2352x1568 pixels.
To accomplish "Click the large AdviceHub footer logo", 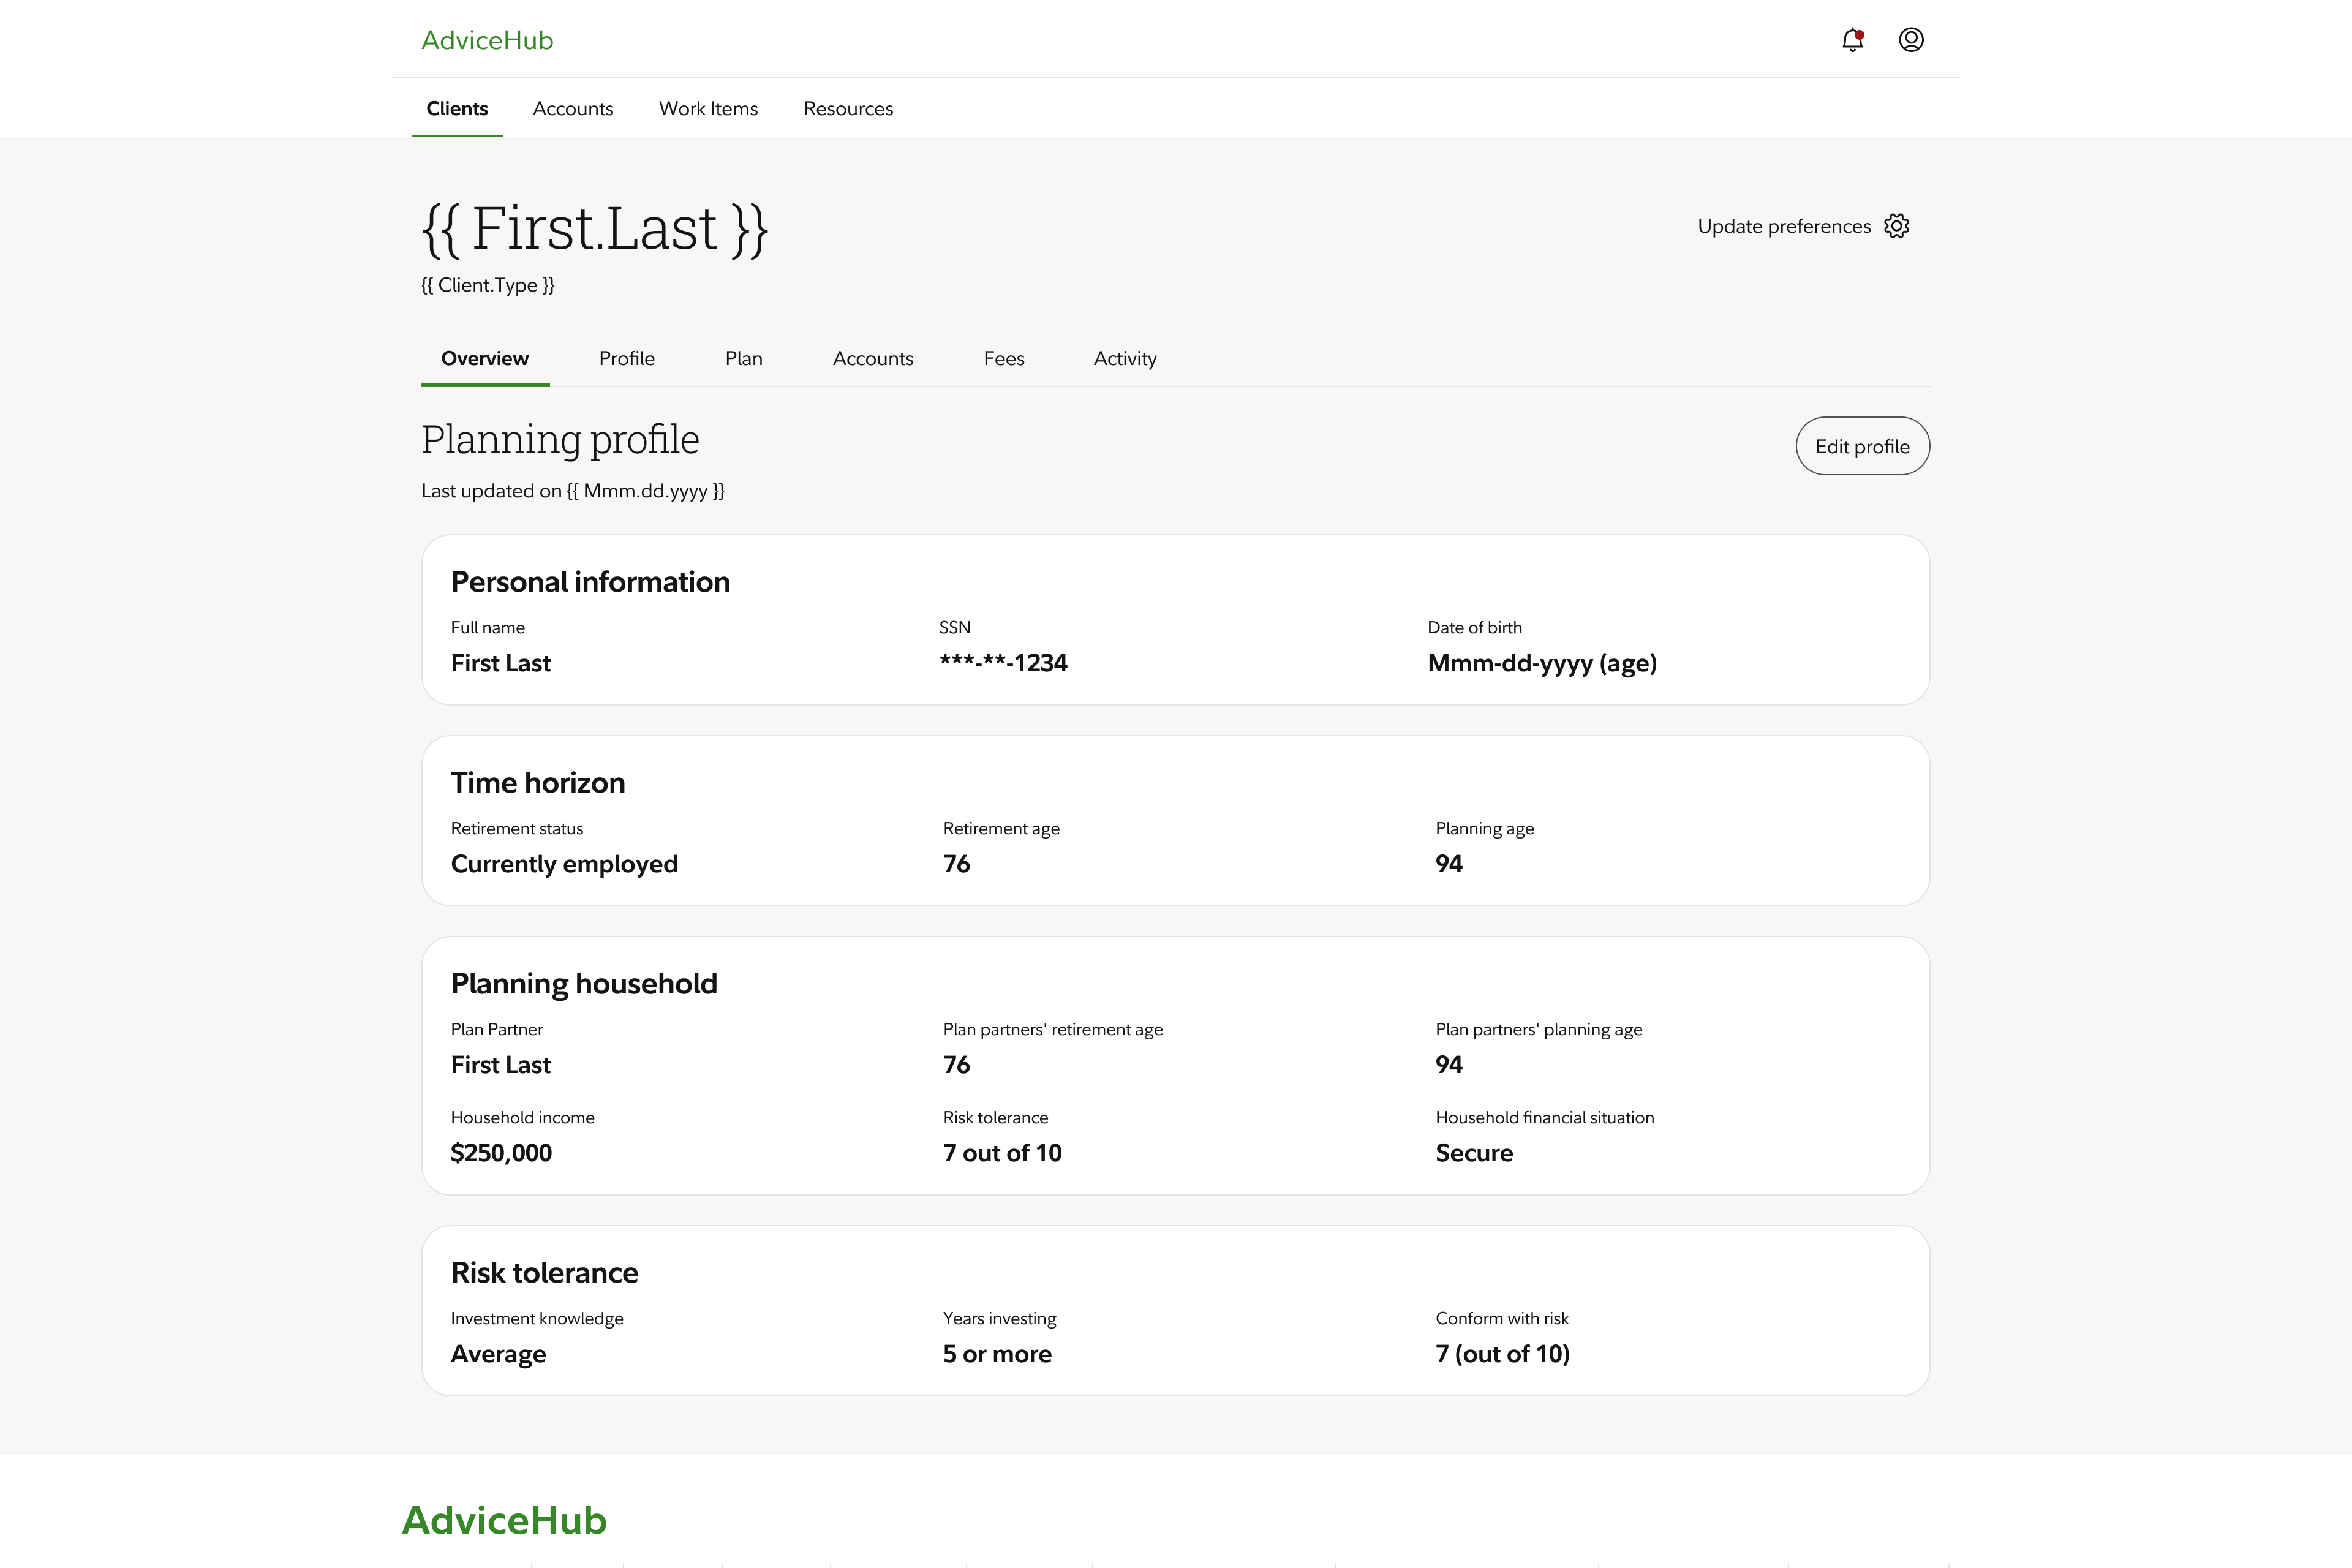I will [504, 1520].
